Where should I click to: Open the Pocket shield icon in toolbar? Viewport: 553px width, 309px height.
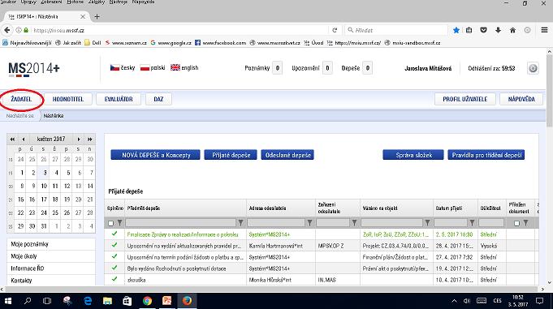coord(483,30)
